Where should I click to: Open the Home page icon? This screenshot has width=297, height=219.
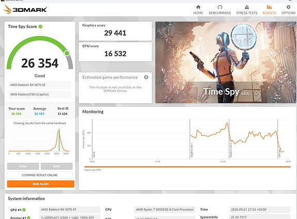click(198, 7)
